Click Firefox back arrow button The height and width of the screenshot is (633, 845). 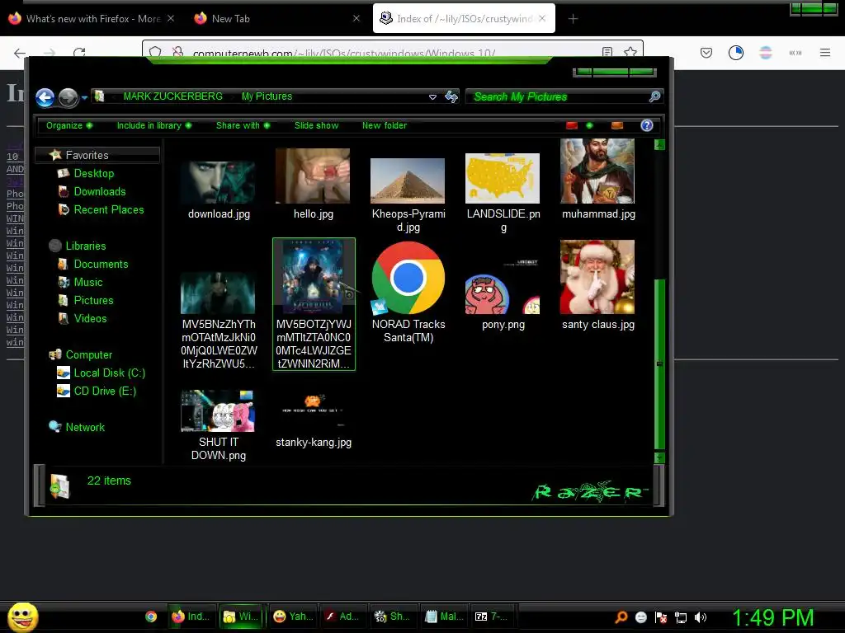(x=20, y=53)
